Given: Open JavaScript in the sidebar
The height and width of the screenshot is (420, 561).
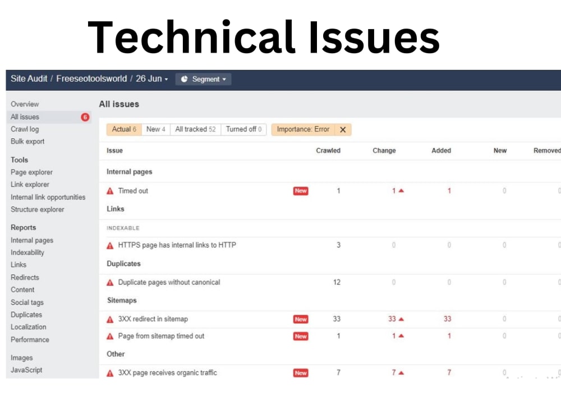Looking at the screenshot, I should [26, 370].
